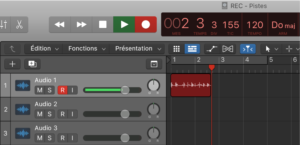Enable the Flex bowtie icon
Screen dimensions: 300x145
[228, 49]
